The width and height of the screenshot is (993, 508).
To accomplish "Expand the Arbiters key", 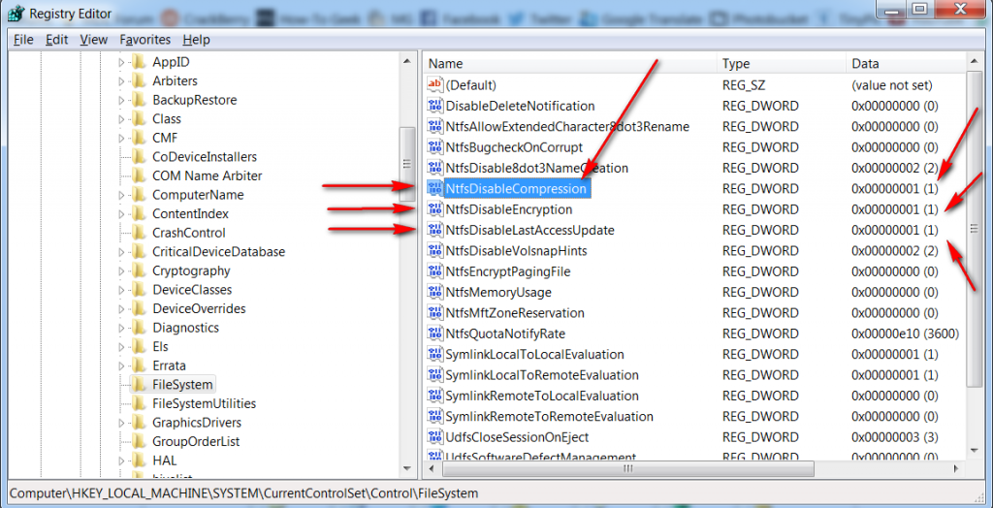I will click(122, 81).
